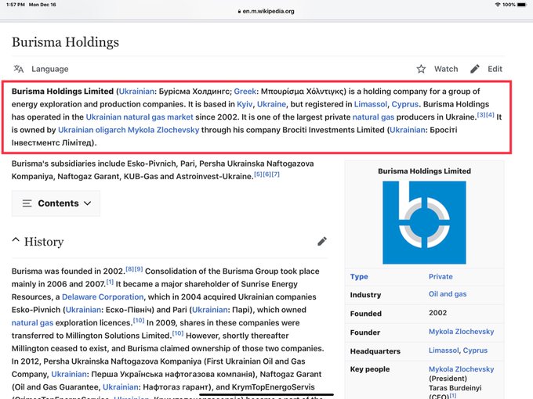Click the Key people label in infobox
The image size is (533, 399).
pyautogui.click(x=370, y=369)
